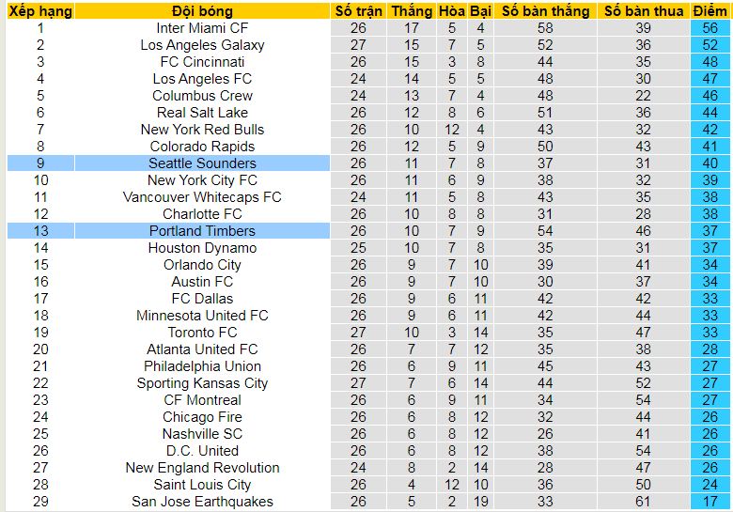Select the Columbus Crew team name

[x=202, y=96]
